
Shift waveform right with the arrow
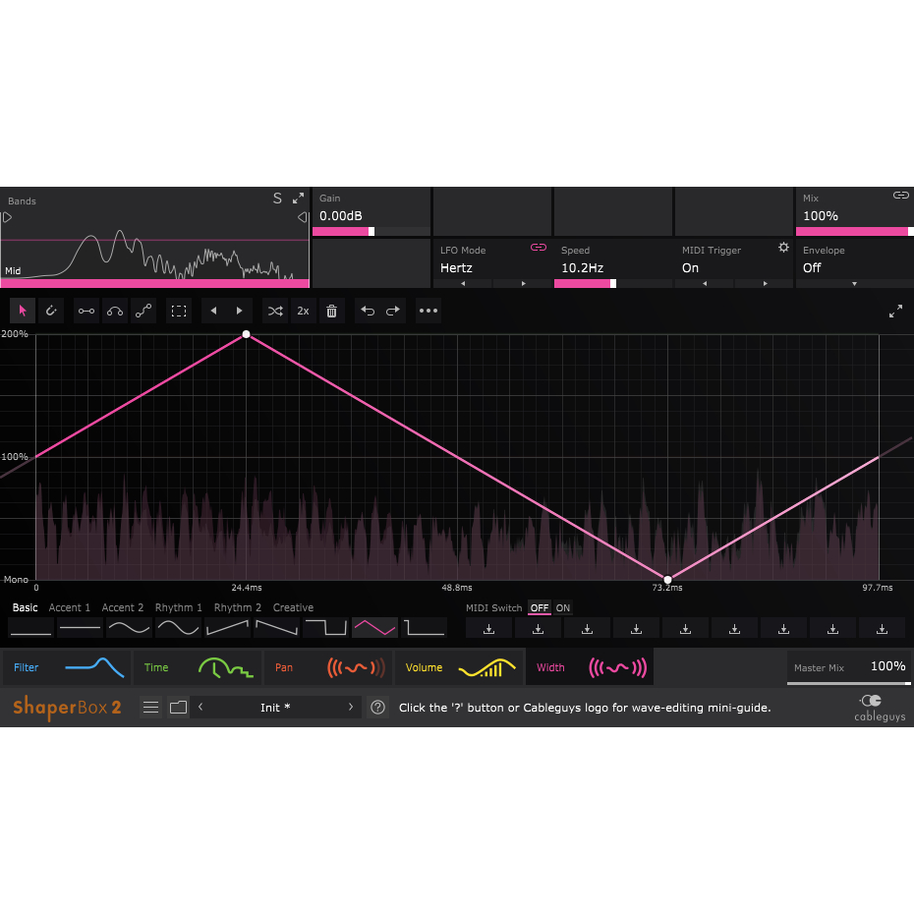pos(239,311)
